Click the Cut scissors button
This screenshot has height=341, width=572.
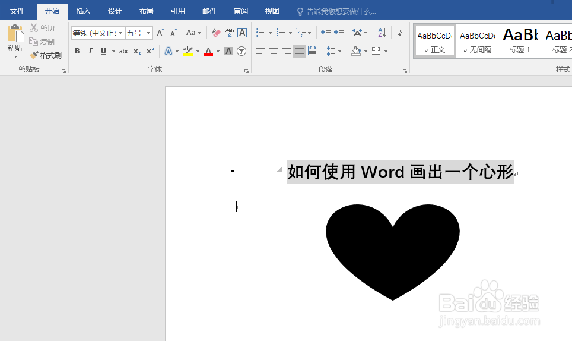[x=42, y=28]
